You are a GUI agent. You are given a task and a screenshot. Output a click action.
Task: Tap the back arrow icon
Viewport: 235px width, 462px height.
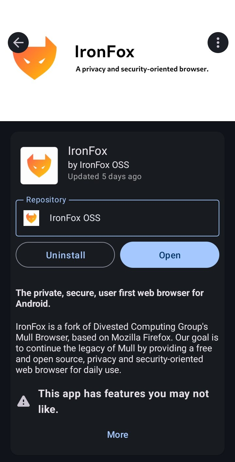[18, 43]
